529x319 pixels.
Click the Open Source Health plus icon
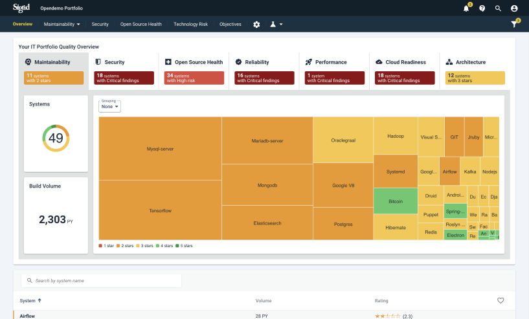pyautogui.click(x=168, y=62)
